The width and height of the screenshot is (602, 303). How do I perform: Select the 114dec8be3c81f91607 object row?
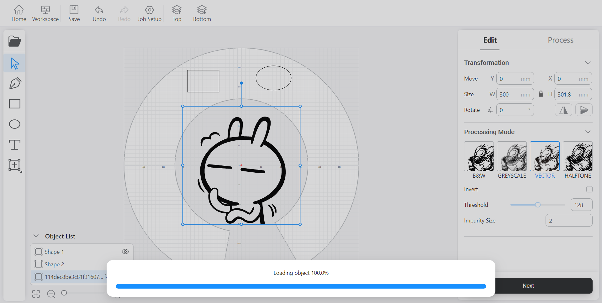pyautogui.click(x=69, y=277)
